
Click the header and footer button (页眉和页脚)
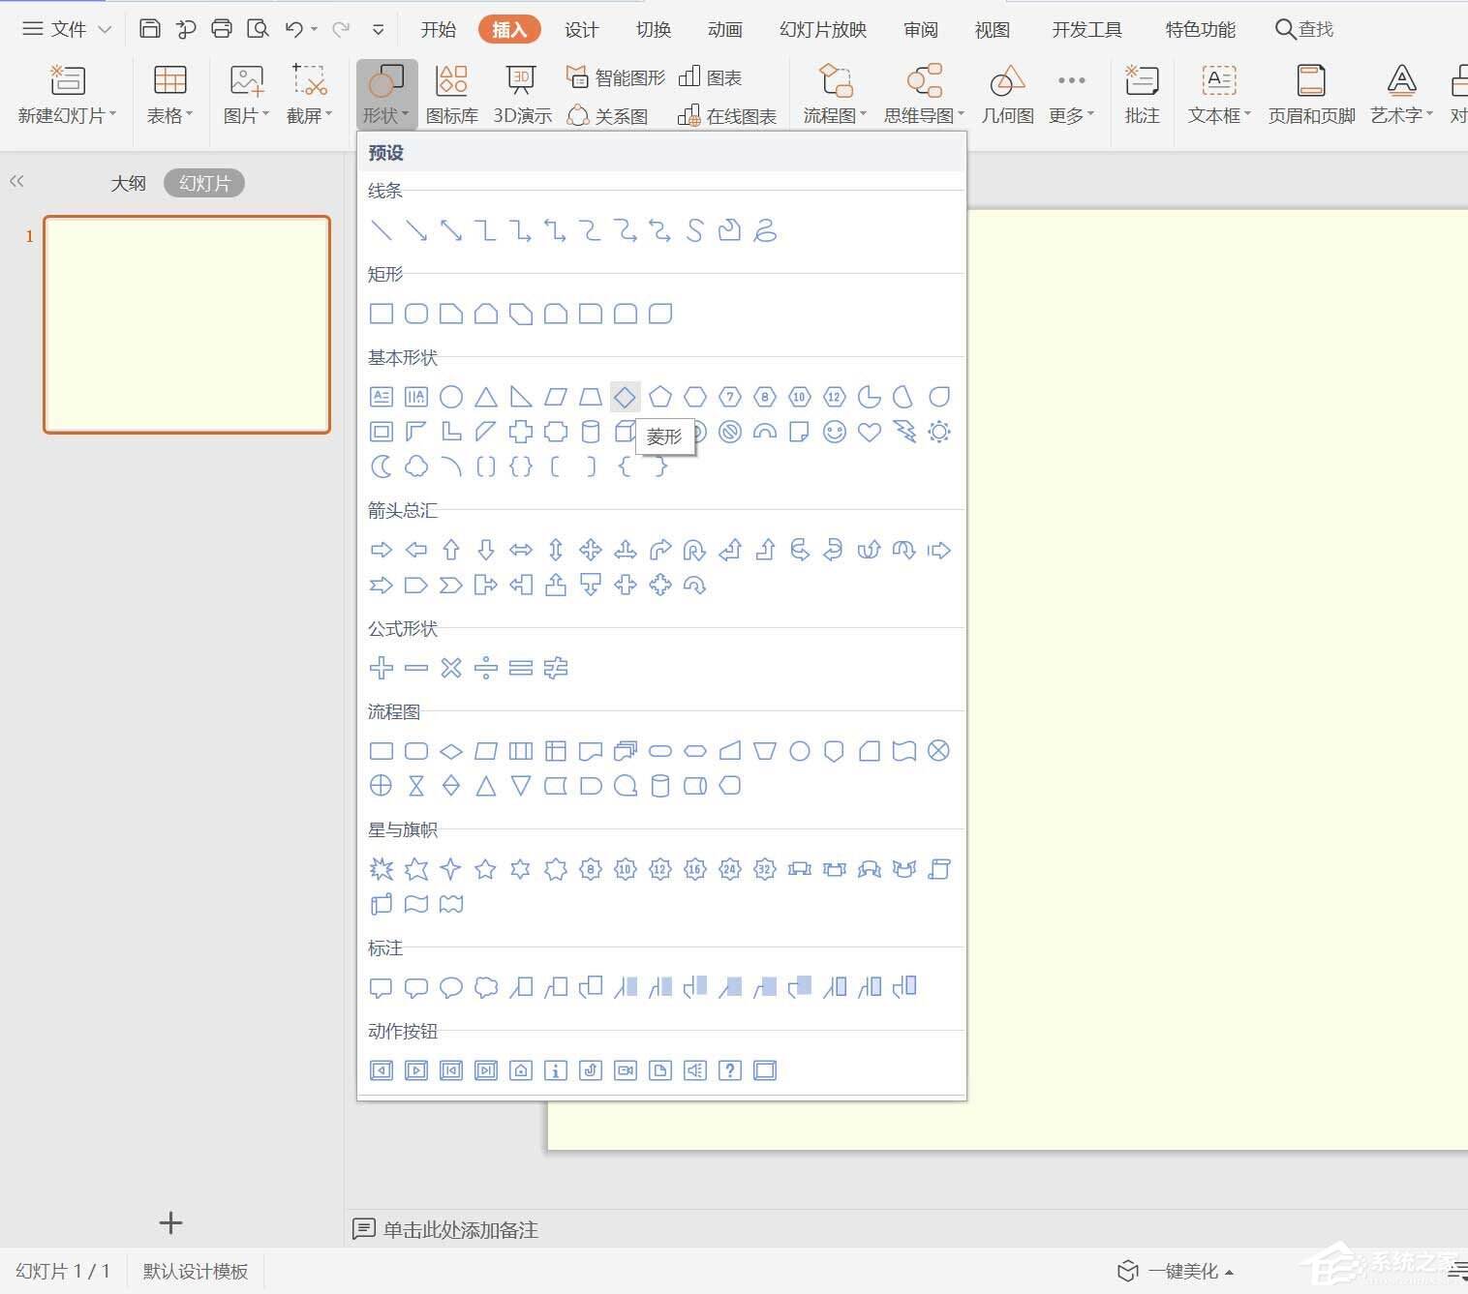(x=1312, y=94)
